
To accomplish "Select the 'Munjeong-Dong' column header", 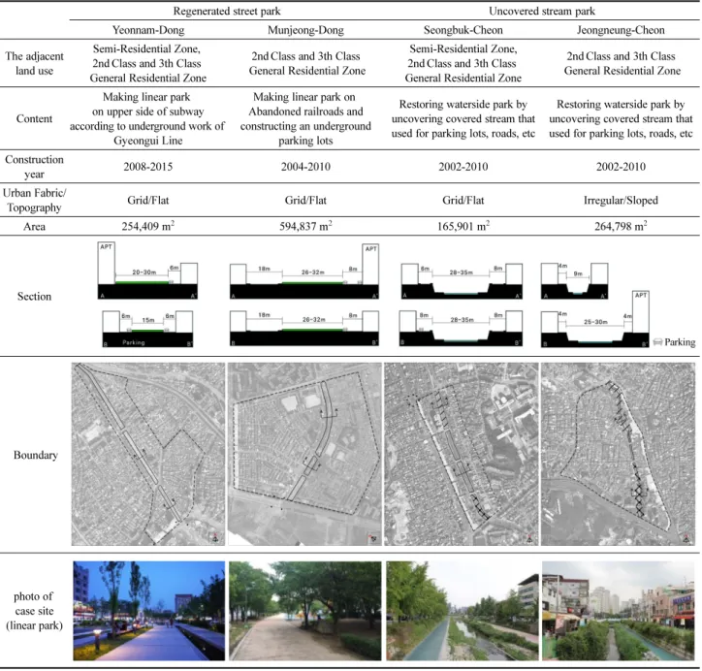I will [x=305, y=30].
